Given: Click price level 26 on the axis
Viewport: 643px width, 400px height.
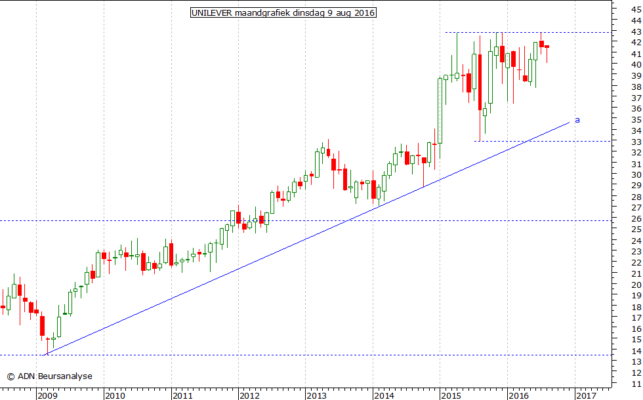Looking at the screenshot, I should 636,219.
